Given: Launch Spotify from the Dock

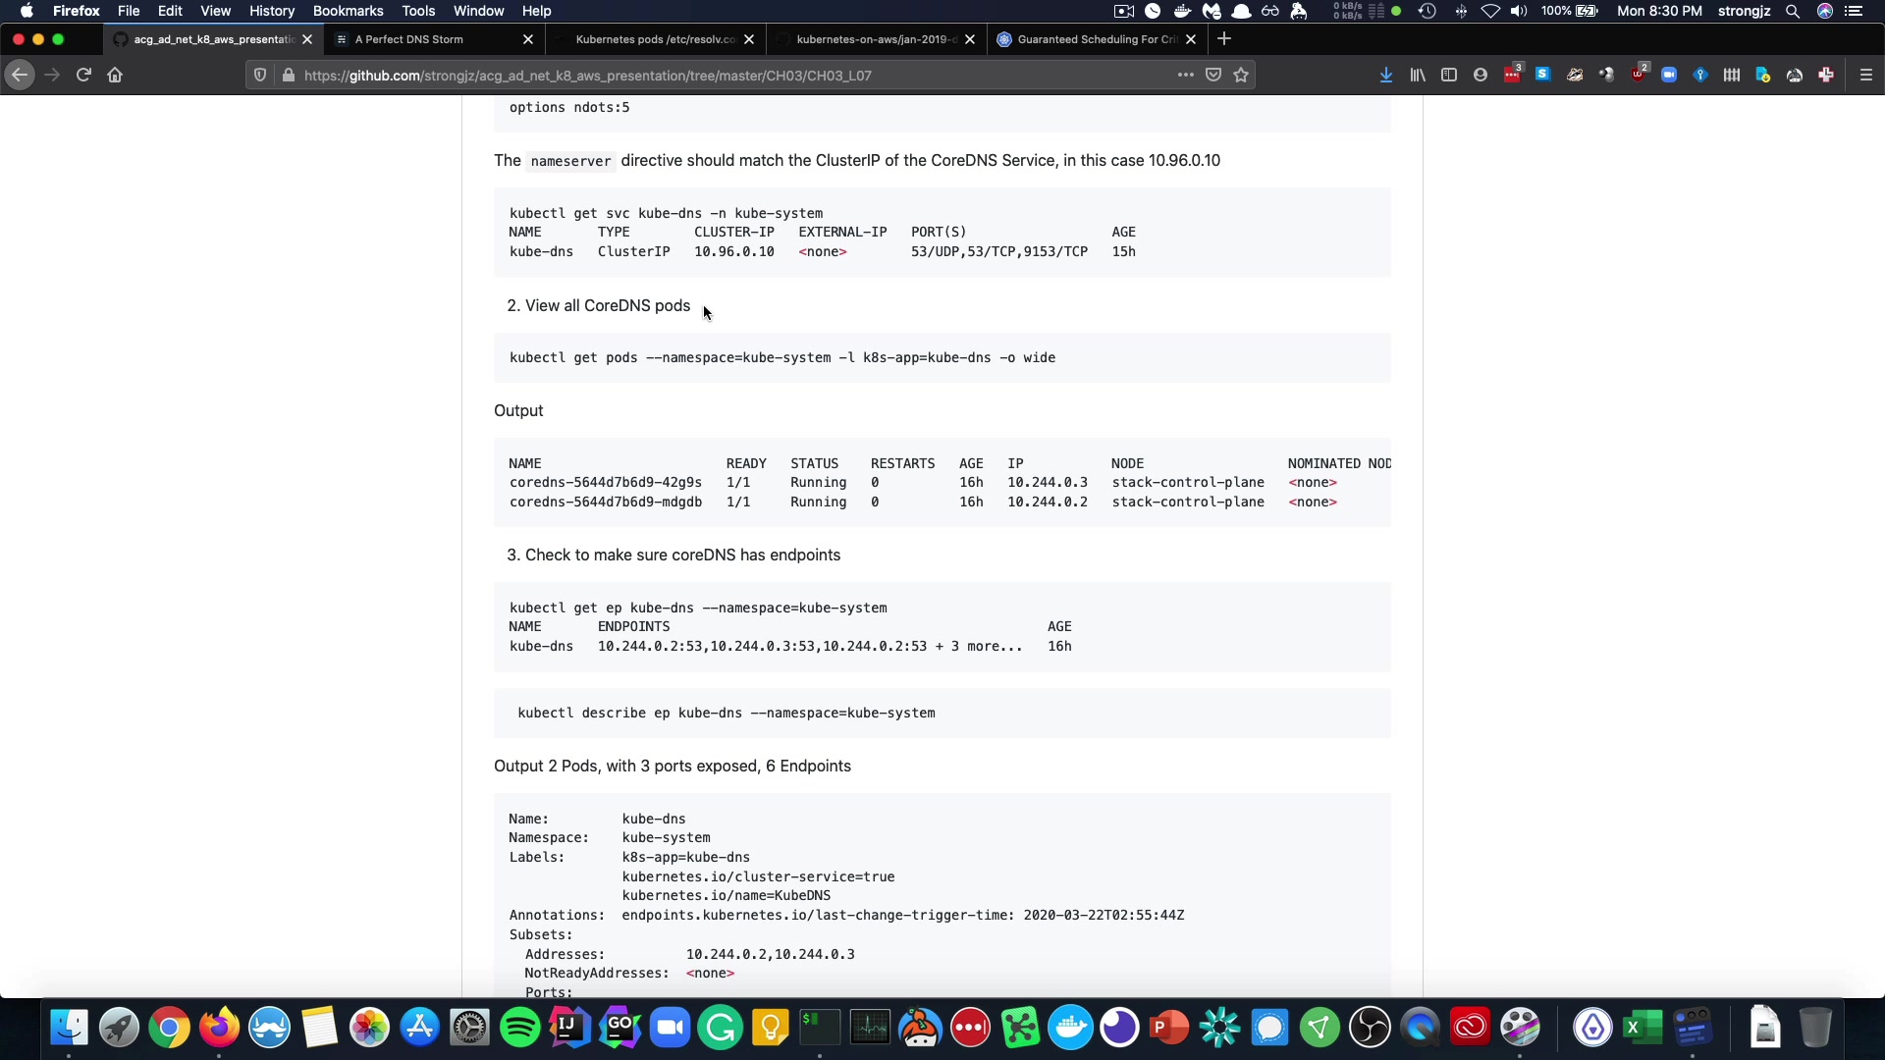Looking at the screenshot, I should click(519, 1028).
